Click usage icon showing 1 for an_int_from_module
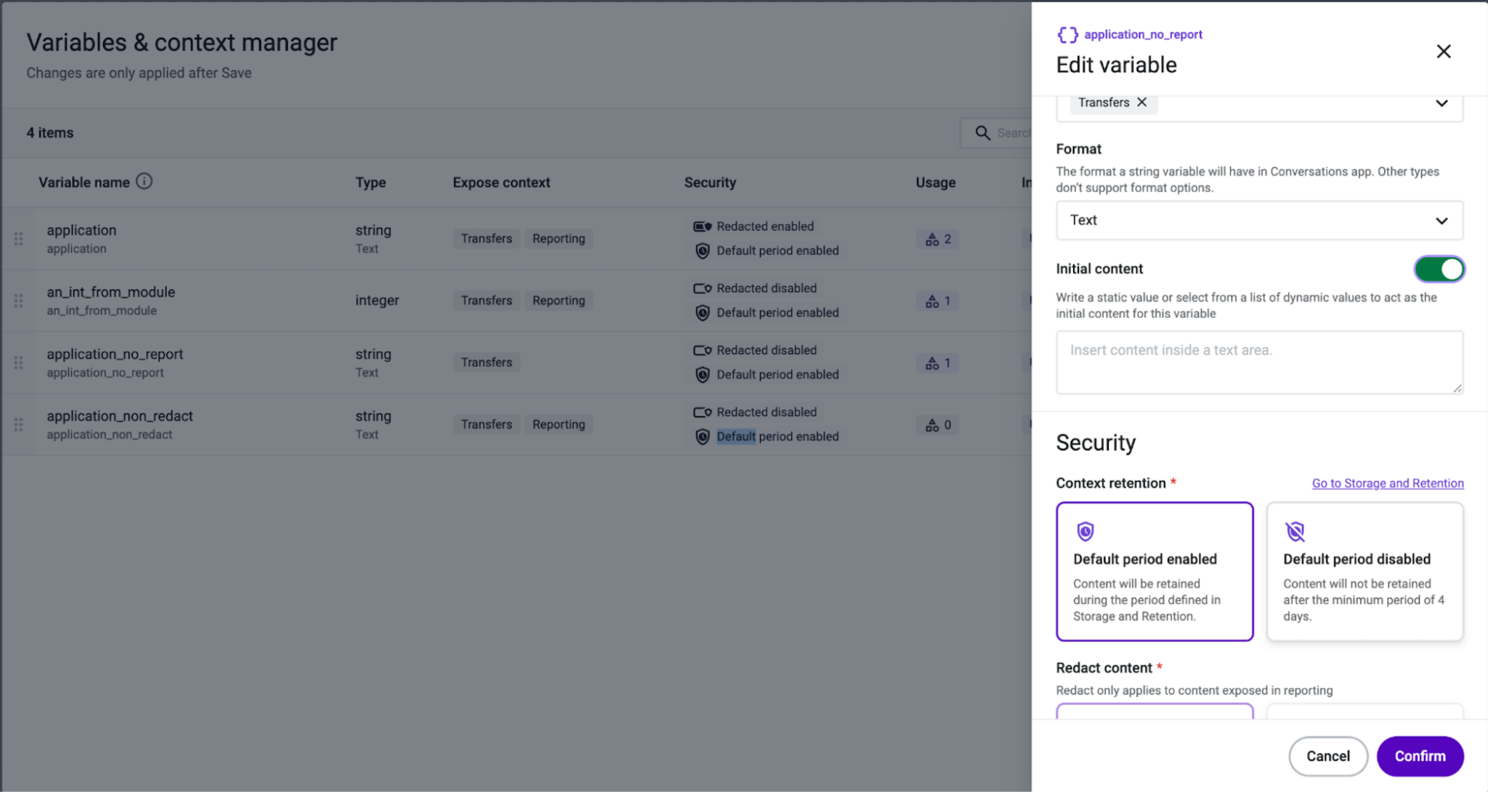1488x792 pixels. (x=931, y=301)
